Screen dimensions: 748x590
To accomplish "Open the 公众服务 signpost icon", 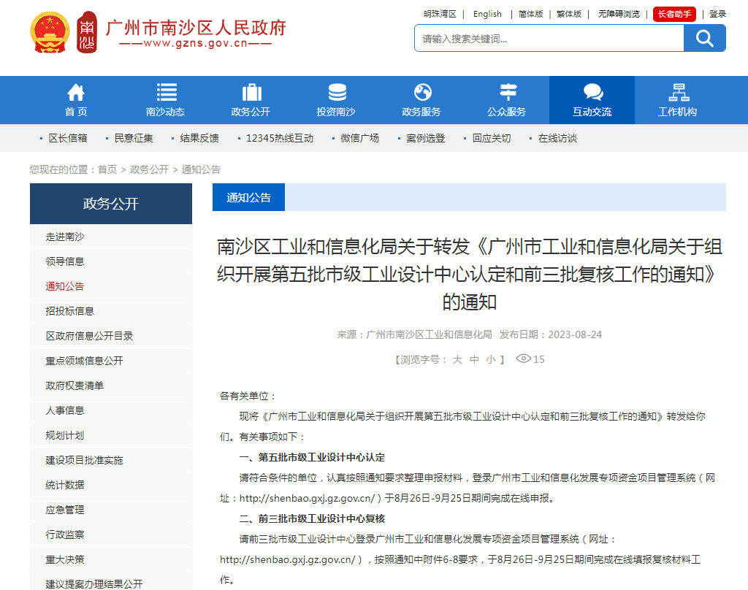I will 507,93.
